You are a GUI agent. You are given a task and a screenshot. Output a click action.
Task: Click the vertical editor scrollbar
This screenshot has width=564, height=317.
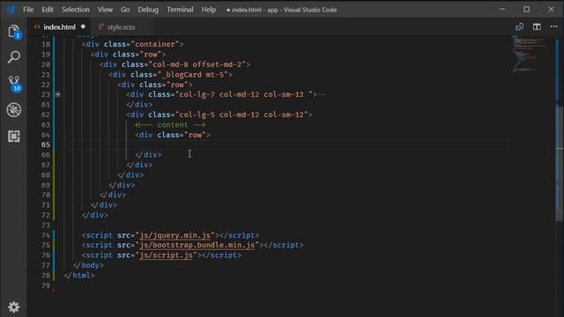point(560,162)
